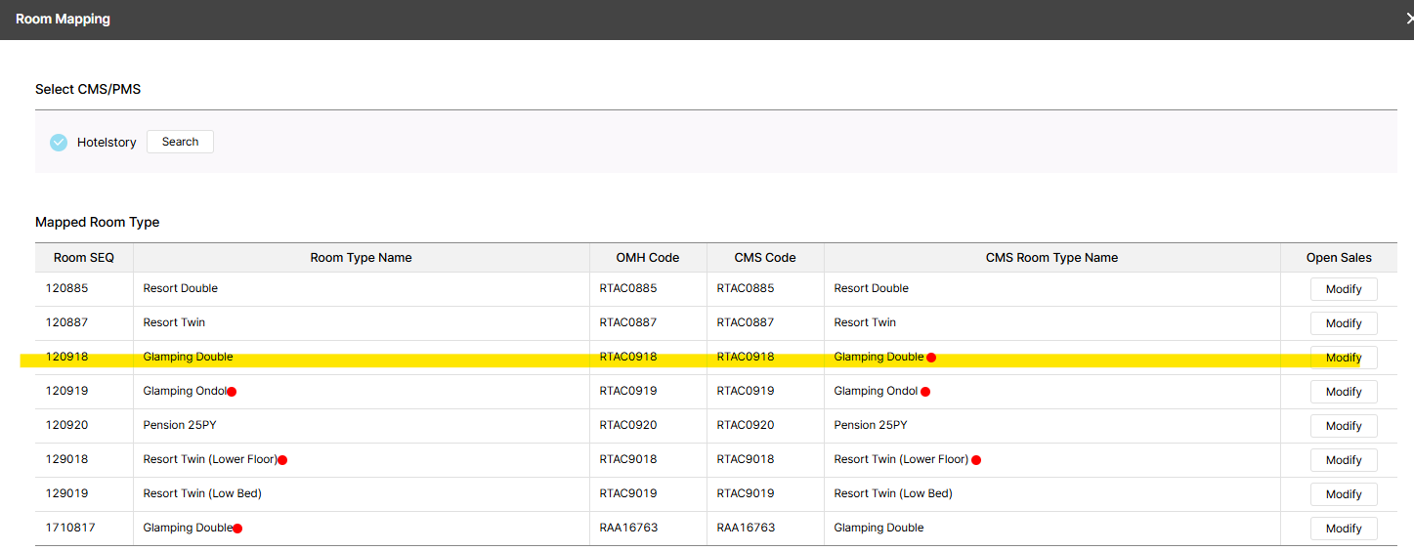The height and width of the screenshot is (551, 1414).
Task: Click Modify for the Pension 25PY row
Action: [1343, 426]
